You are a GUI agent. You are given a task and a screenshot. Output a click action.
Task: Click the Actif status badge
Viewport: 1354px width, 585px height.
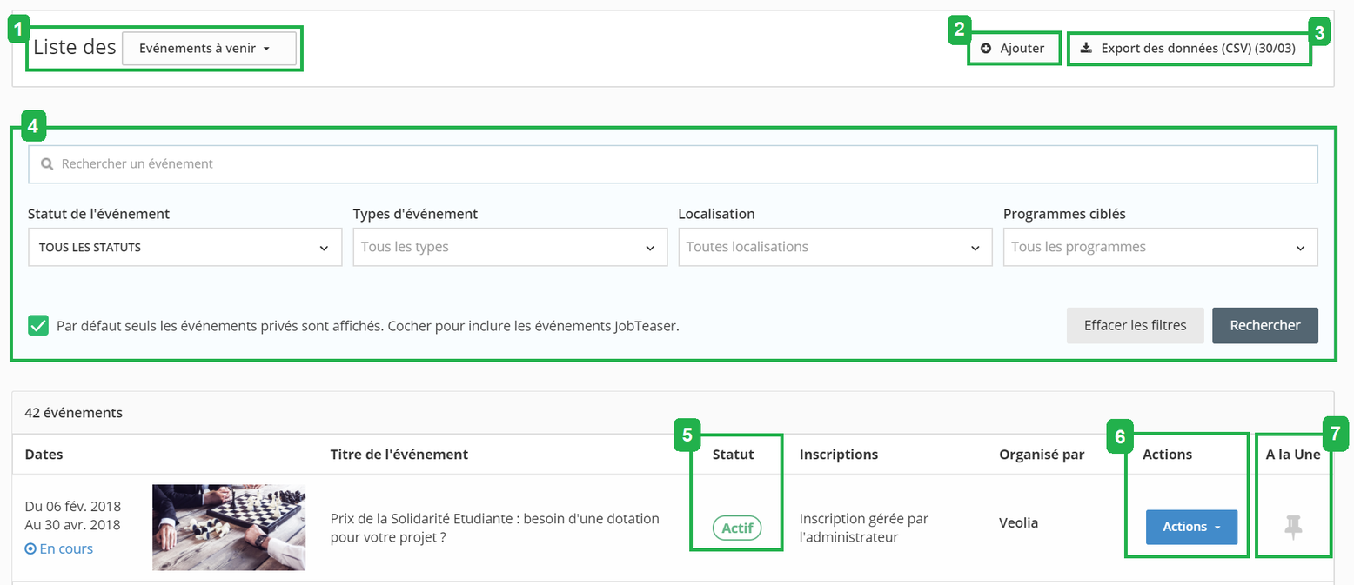click(736, 528)
